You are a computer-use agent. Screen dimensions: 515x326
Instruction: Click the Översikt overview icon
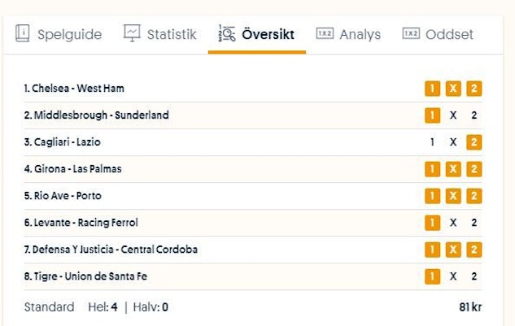coord(227,34)
